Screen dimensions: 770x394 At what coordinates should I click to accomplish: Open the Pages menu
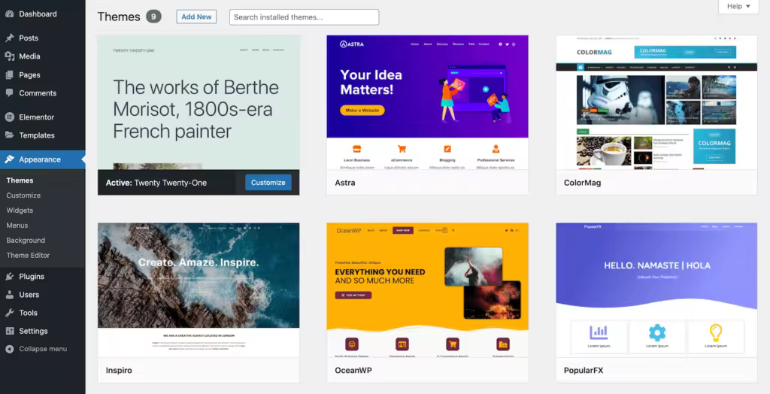coord(43,74)
